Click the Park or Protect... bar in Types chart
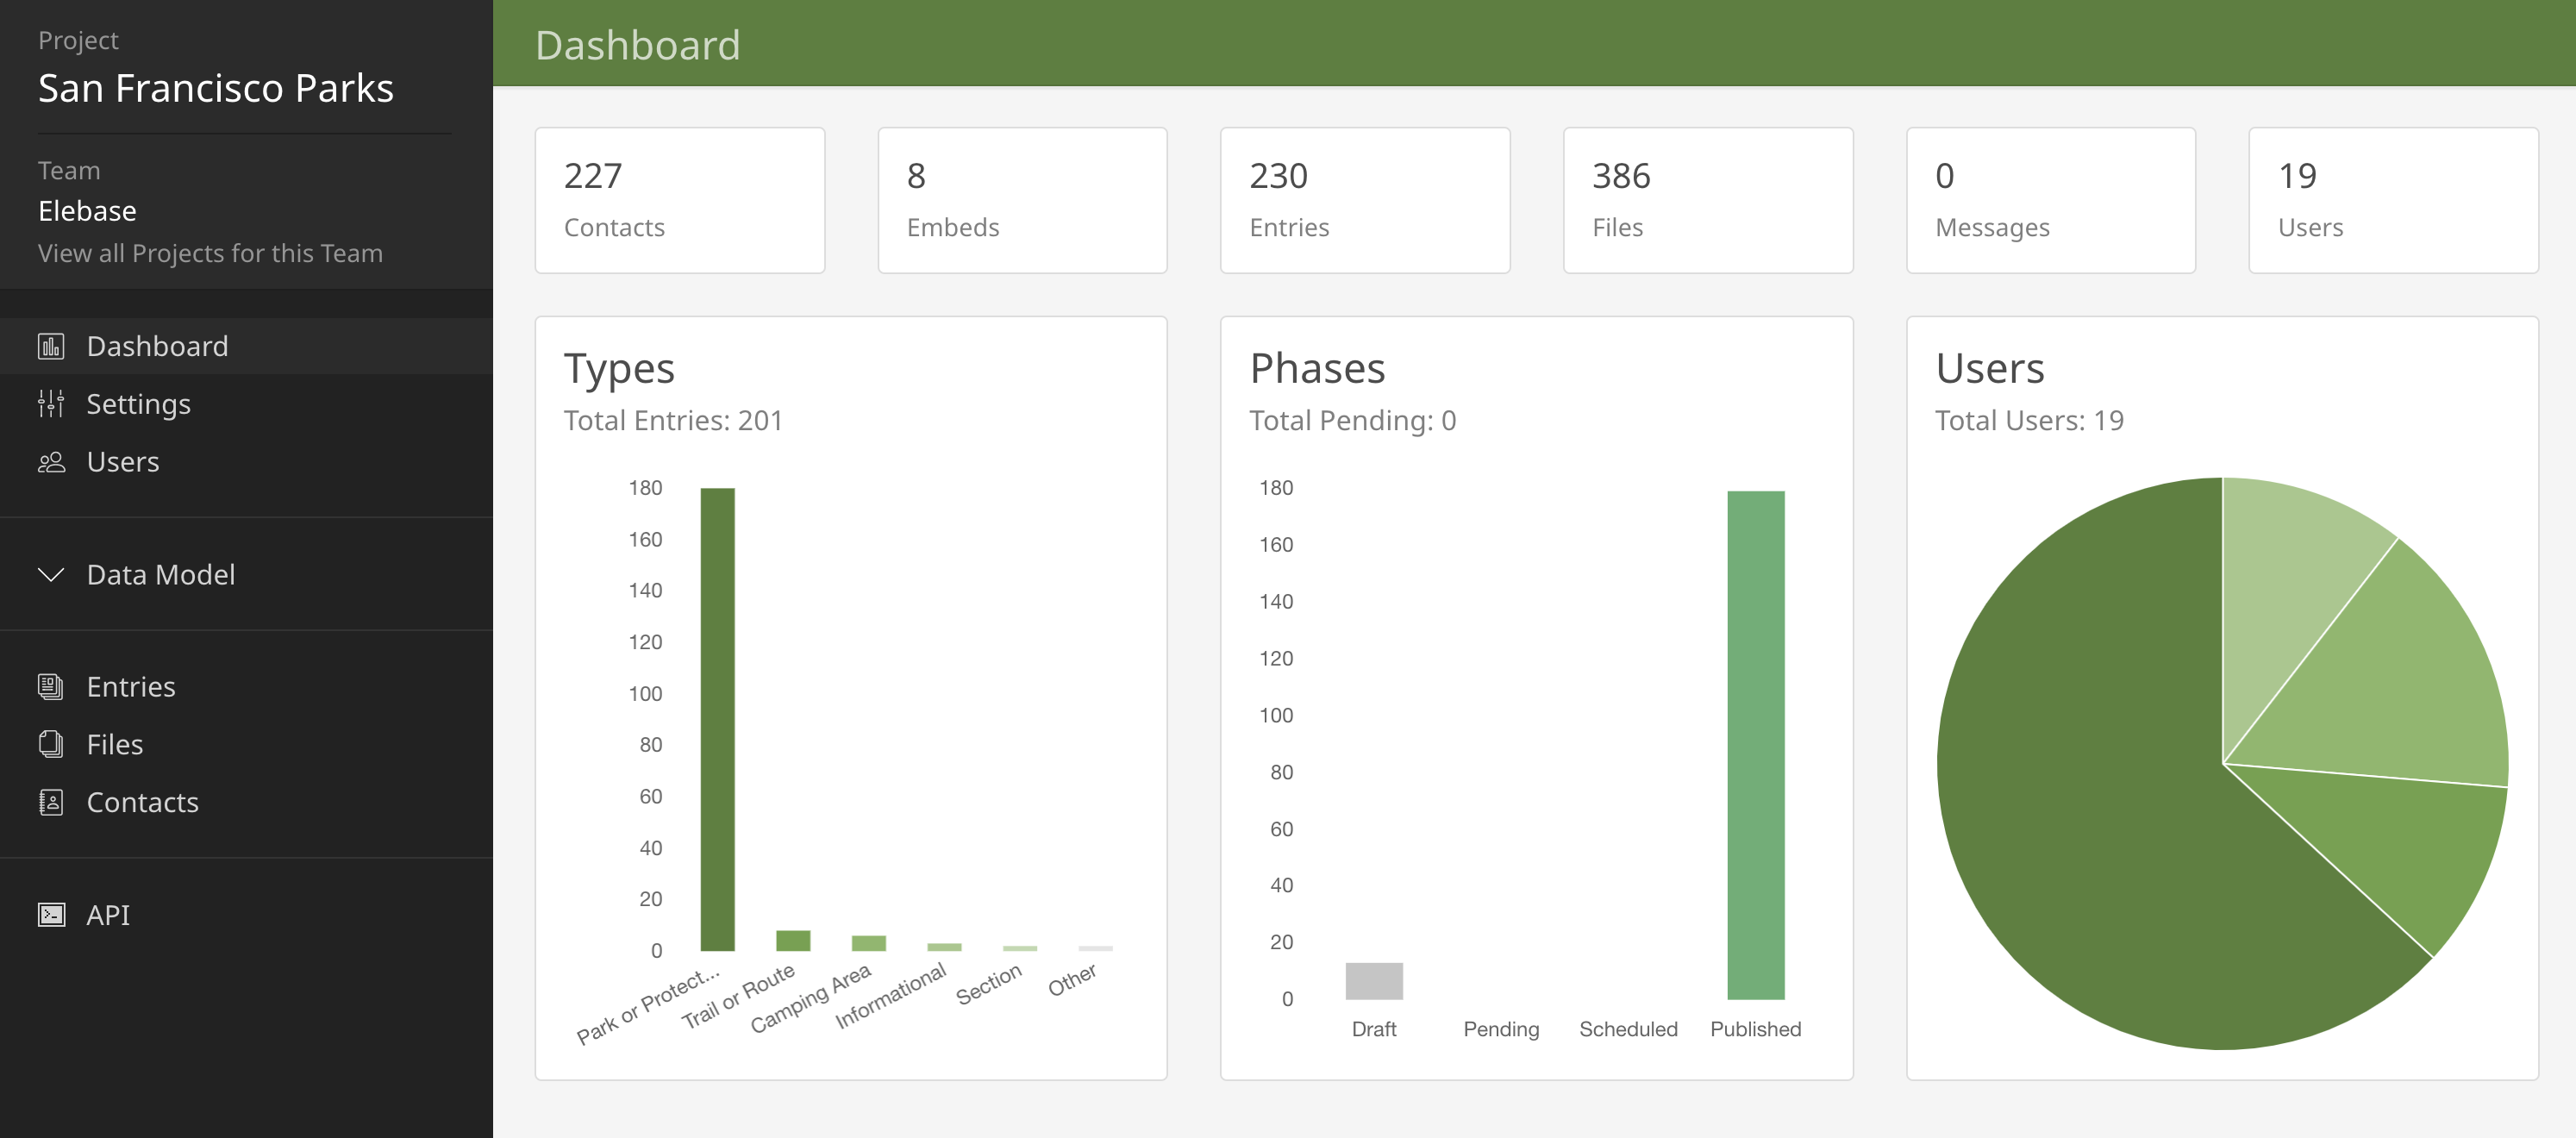2576x1138 pixels. (x=717, y=719)
